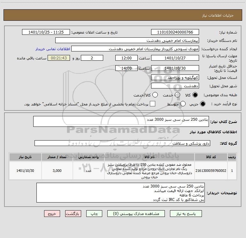Click product name cell محلول ضد عفونی کننده
Image resolution: width=246 pixels, height=238 pixels.
150,171
